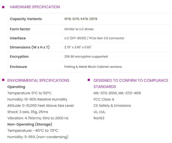
Task: Click the 16TB, 32TB, 64TB, 128TB value
Action: (81, 19)
